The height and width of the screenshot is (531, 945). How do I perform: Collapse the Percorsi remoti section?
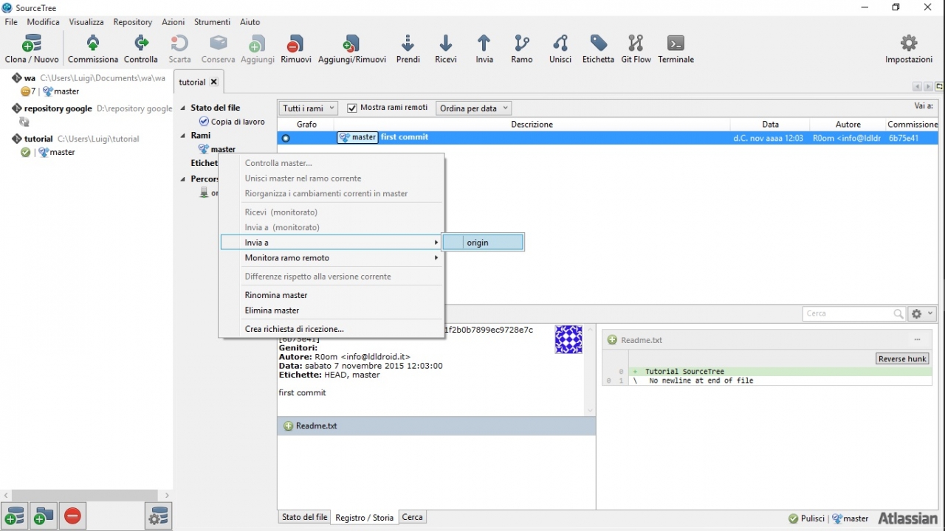pos(183,179)
